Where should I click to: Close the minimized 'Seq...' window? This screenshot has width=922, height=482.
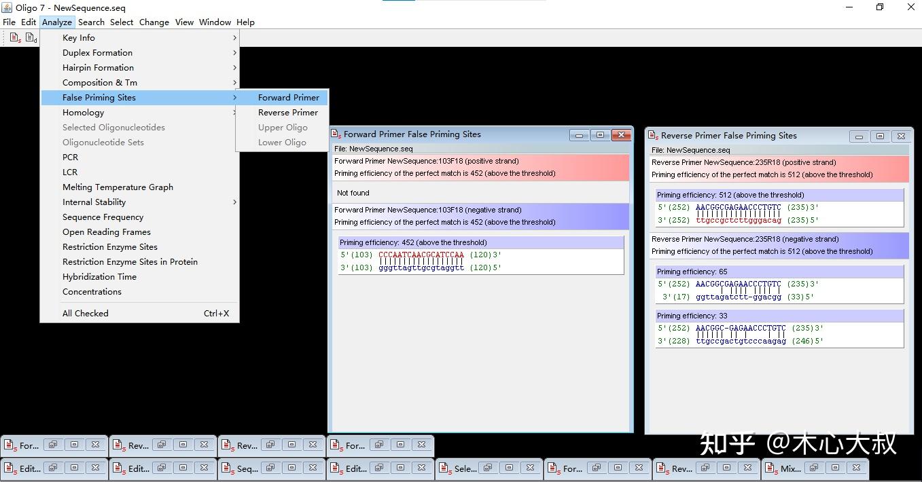coord(313,468)
